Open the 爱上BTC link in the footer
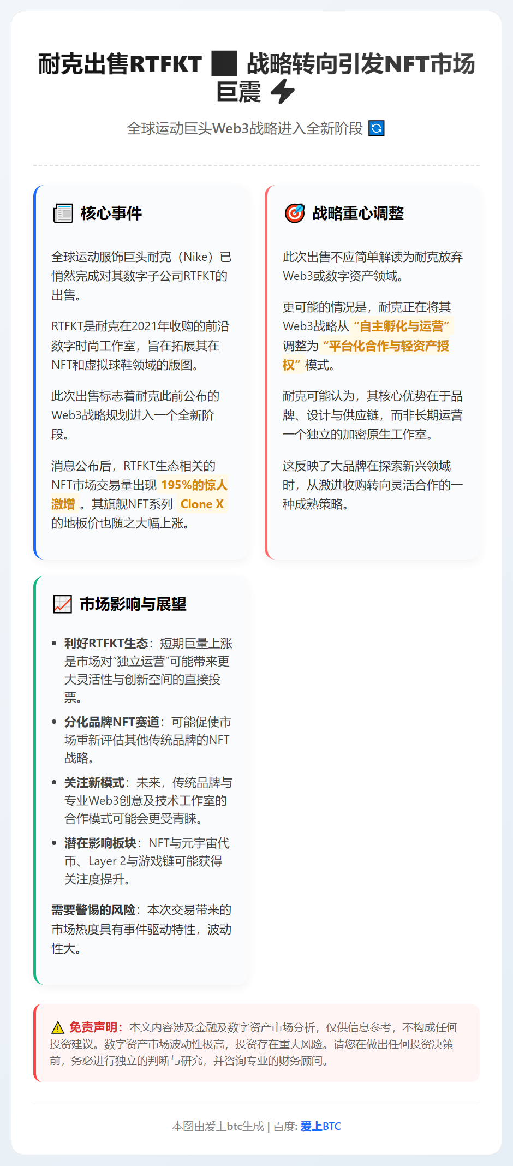Image resolution: width=513 pixels, height=1166 pixels. click(x=320, y=1126)
